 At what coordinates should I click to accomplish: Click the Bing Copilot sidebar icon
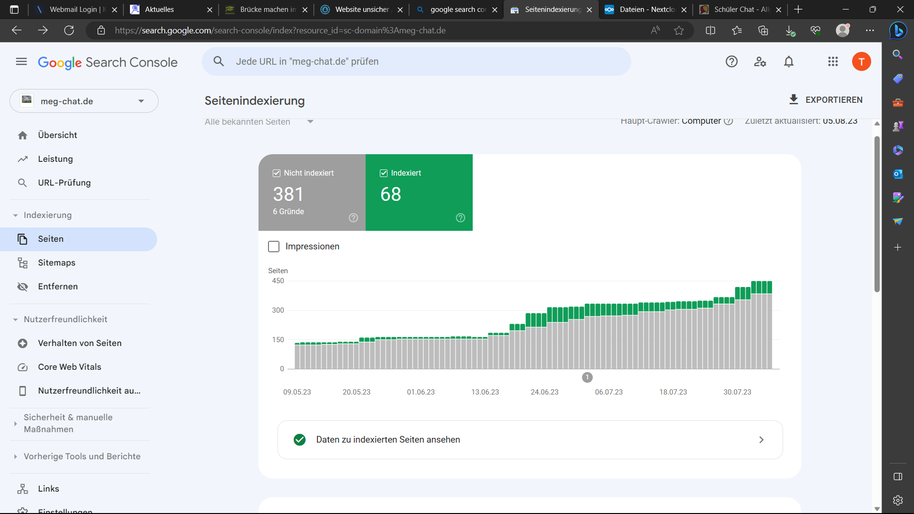point(898,30)
